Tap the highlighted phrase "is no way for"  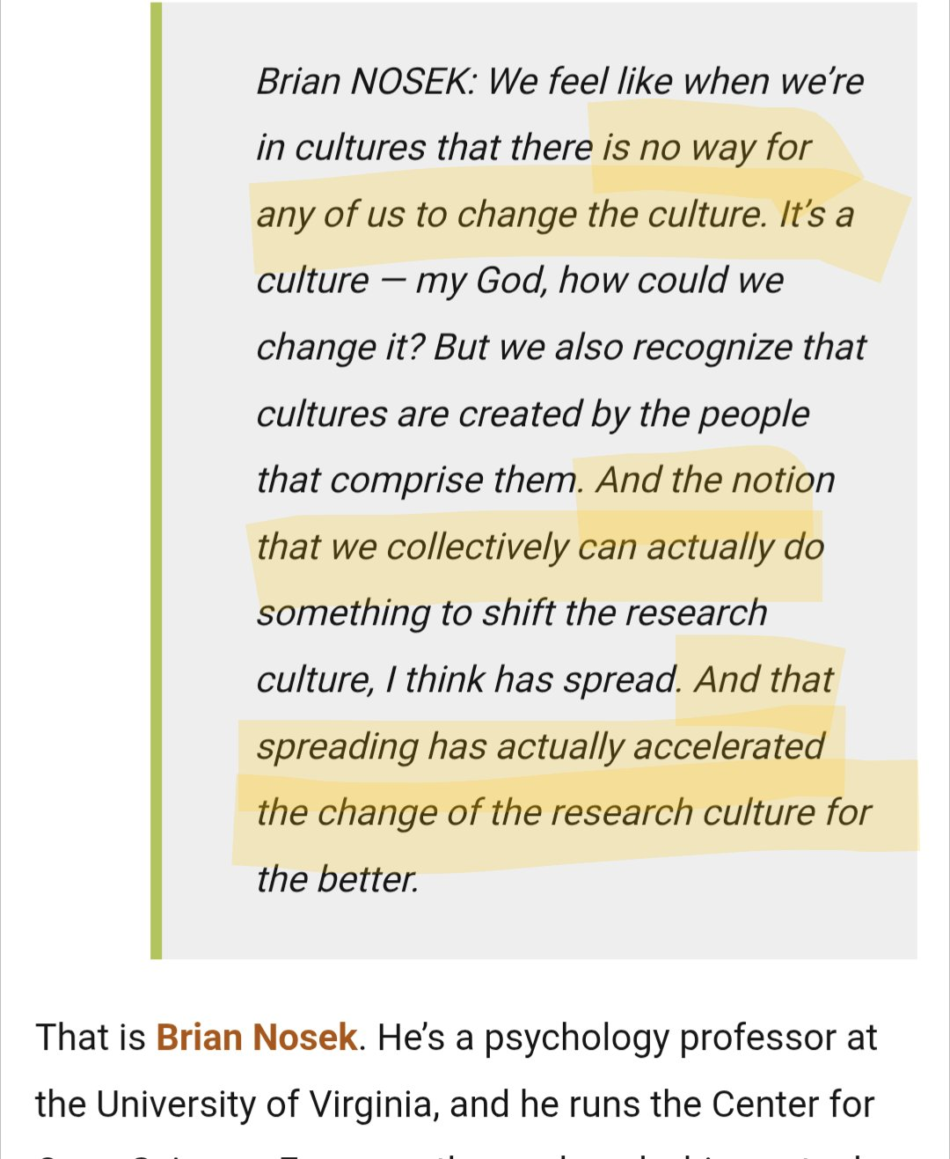pyautogui.click(x=706, y=148)
